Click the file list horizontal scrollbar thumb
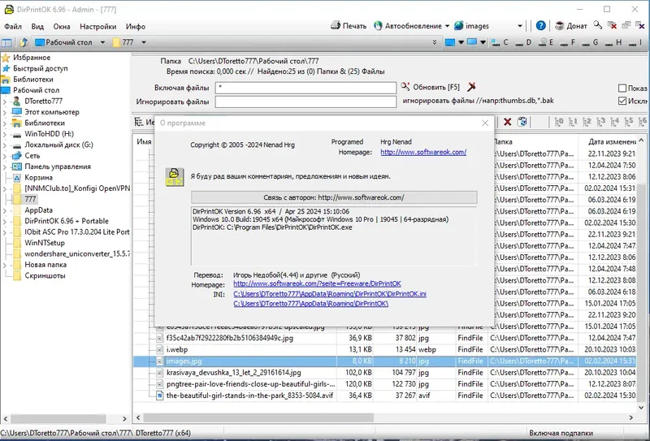Image resolution: width=650 pixels, height=441 pixels. [258, 417]
